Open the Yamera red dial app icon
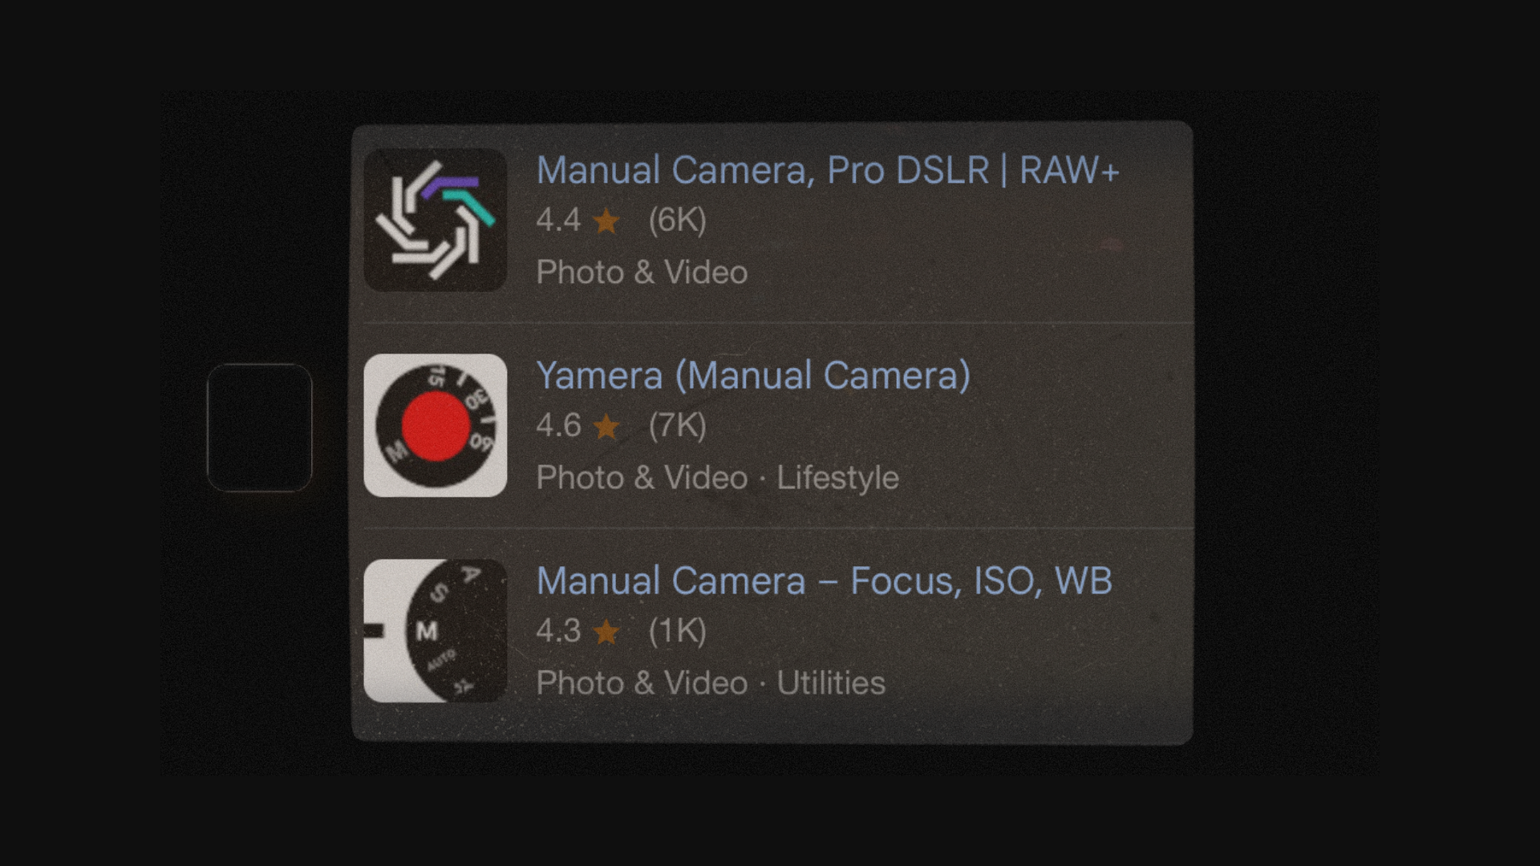 [435, 425]
